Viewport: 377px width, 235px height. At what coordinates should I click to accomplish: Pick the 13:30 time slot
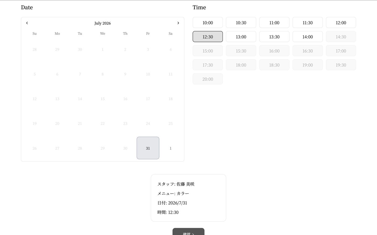[274, 37]
